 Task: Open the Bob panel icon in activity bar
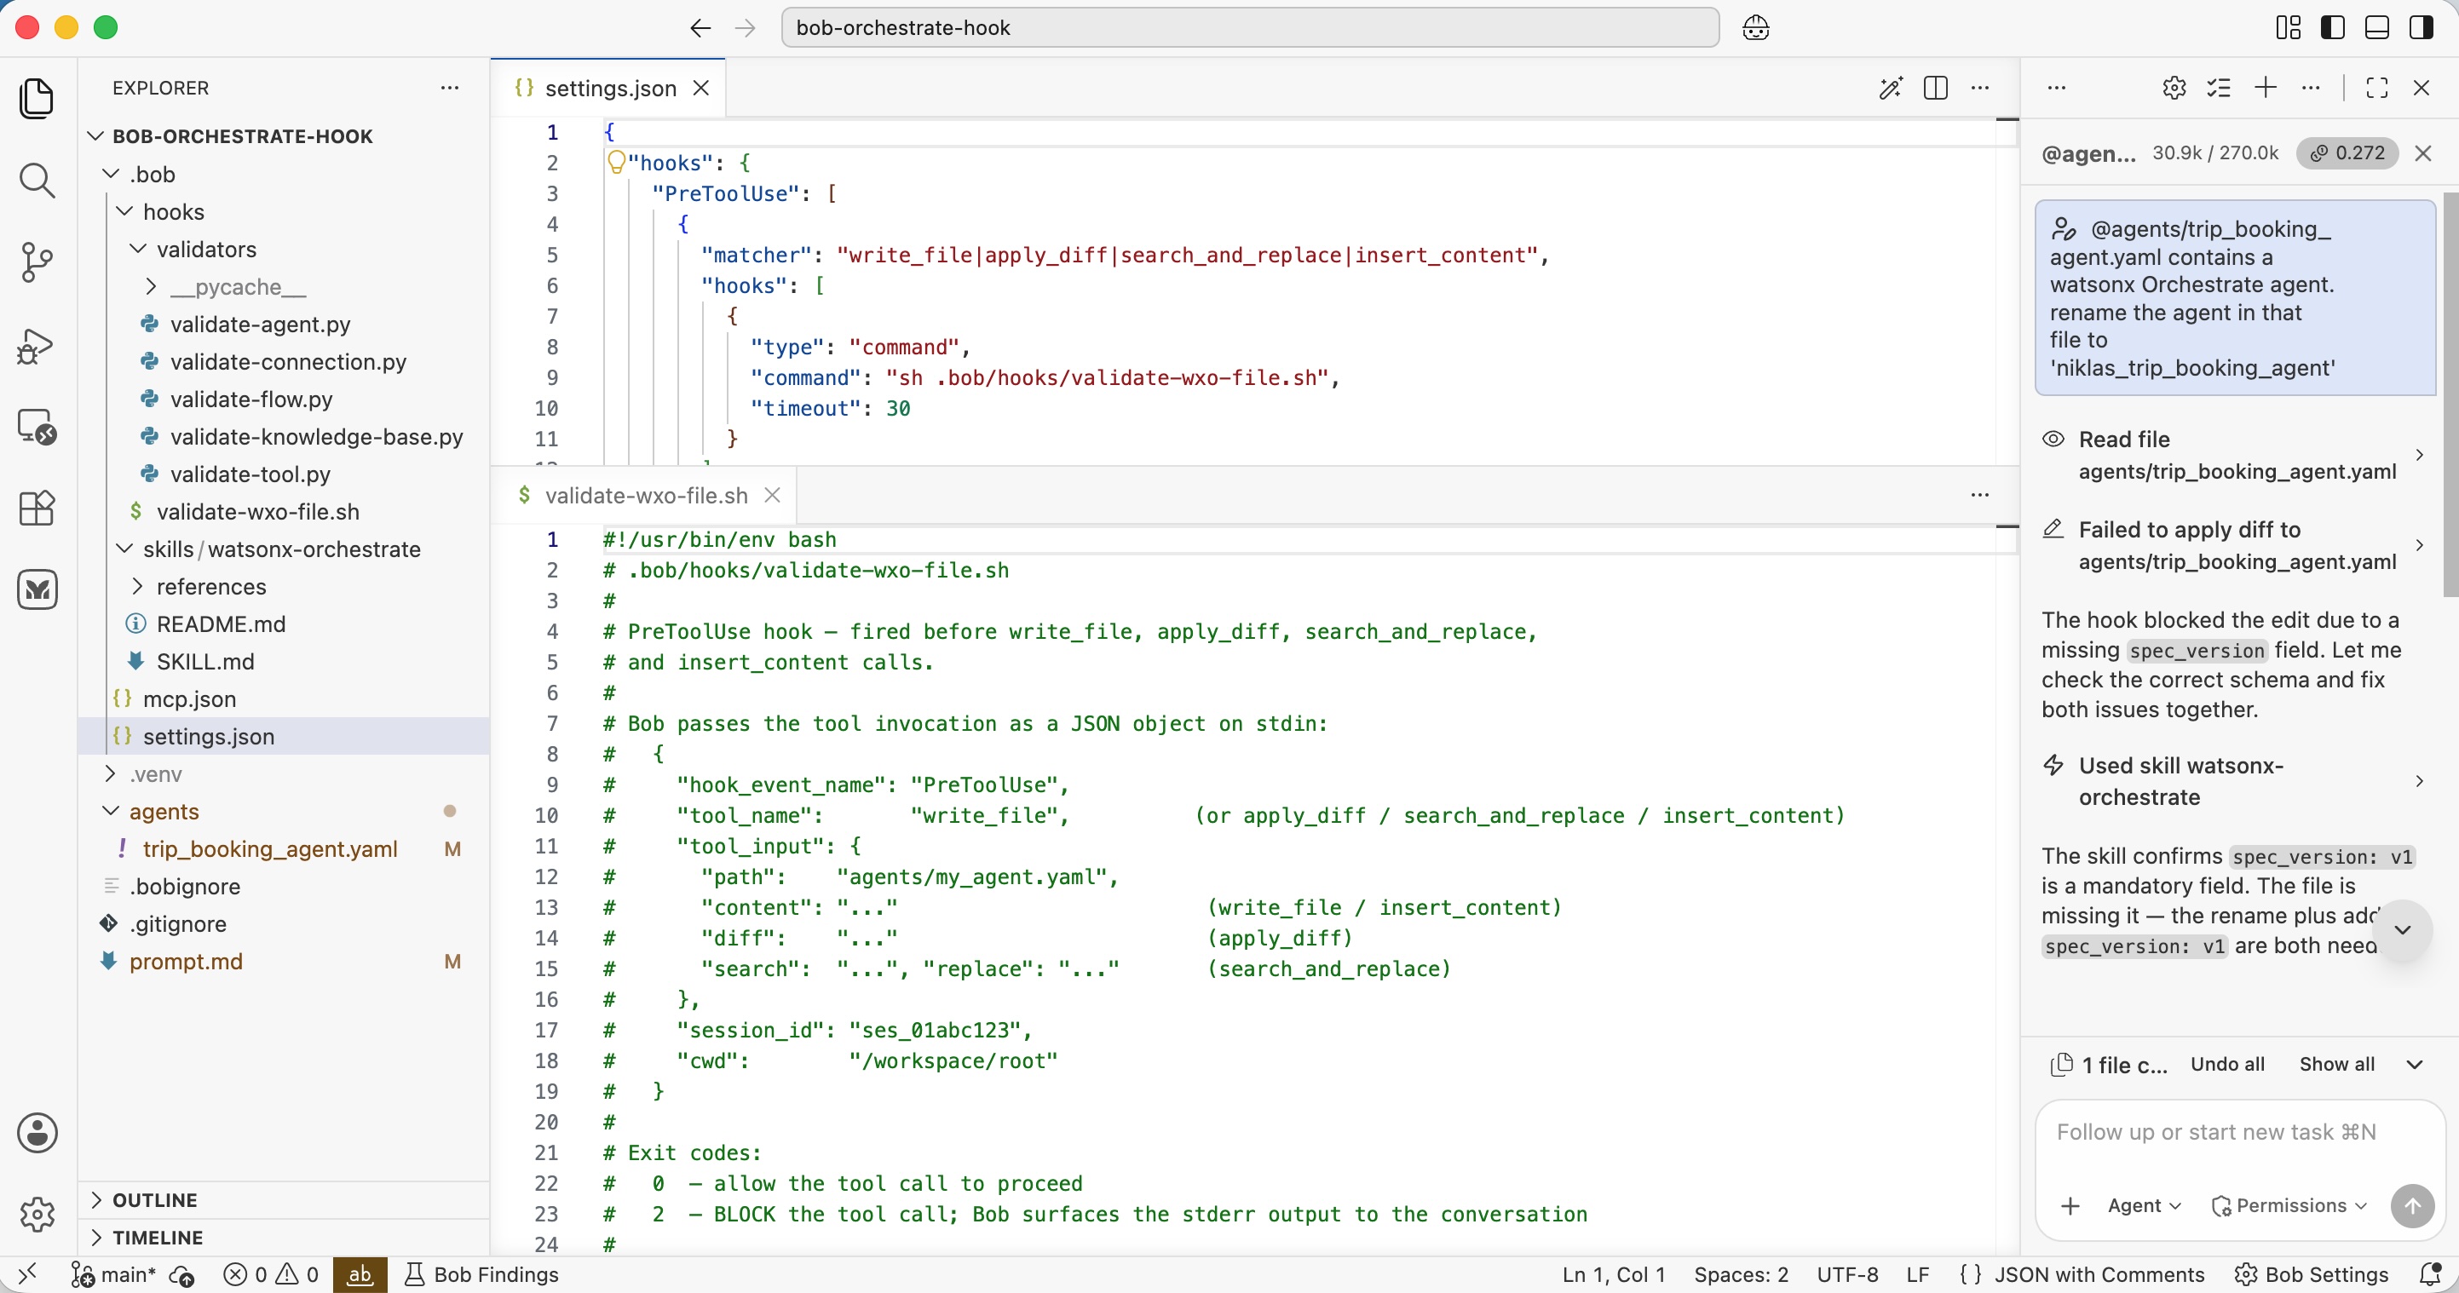(x=37, y=589)
